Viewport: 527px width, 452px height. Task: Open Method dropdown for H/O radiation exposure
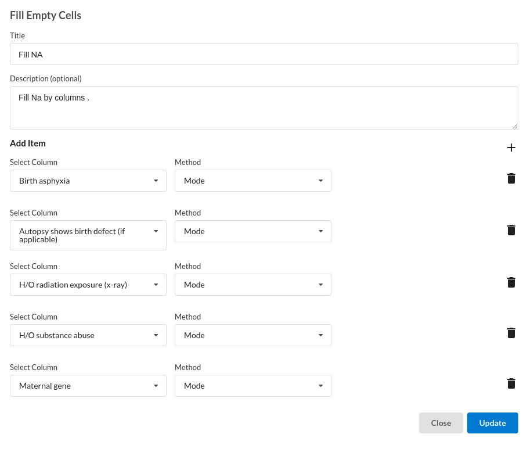click(252, 285)
